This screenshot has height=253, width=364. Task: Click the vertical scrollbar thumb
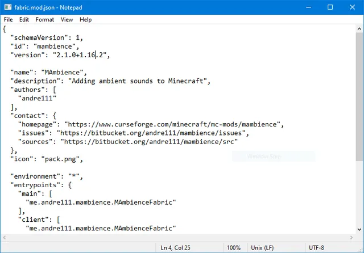[x=359, y=97]
